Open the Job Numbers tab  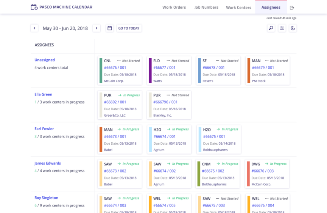[206, 8]
